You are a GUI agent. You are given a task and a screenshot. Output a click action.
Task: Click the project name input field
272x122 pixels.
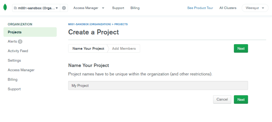(x=158, y=86)
